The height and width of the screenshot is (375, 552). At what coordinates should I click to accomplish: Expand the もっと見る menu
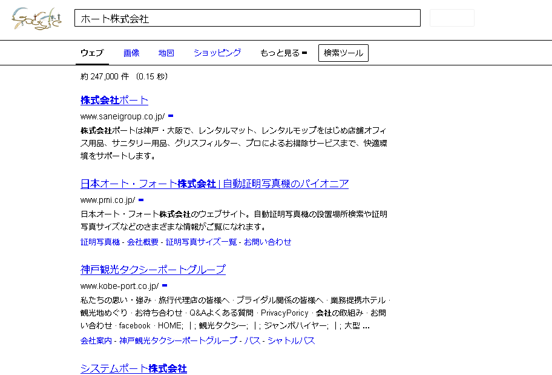coord(283,53)
